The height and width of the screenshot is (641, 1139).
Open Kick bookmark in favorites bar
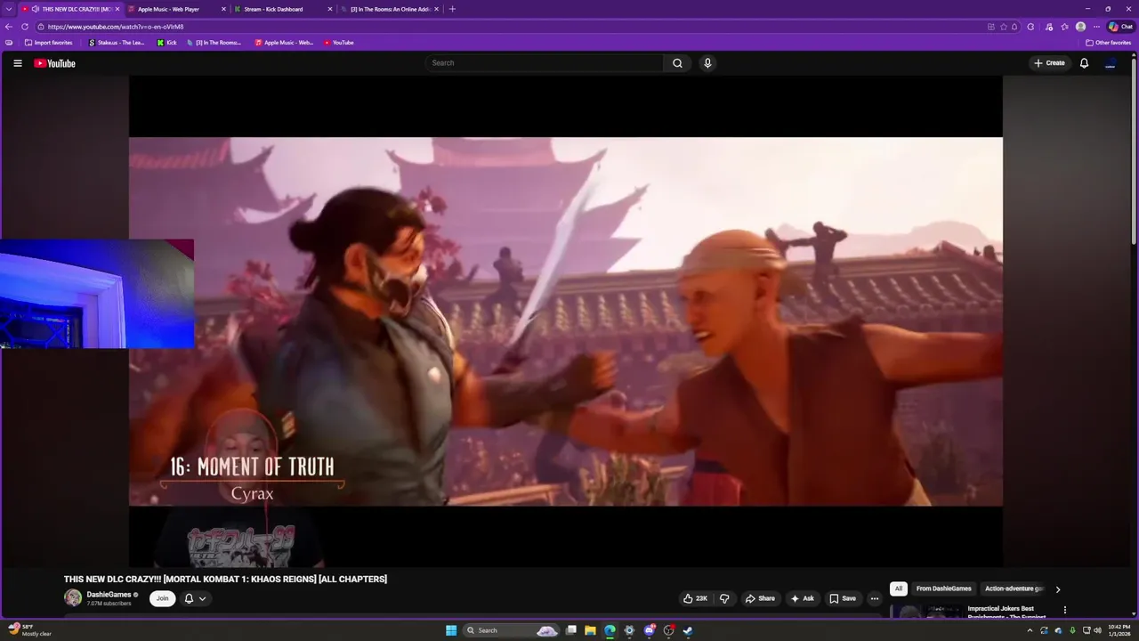coord(167,43)
